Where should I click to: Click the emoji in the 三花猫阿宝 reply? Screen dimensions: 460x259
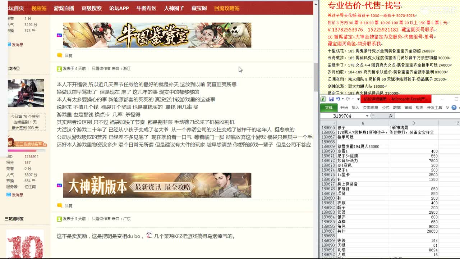(149, 235)
